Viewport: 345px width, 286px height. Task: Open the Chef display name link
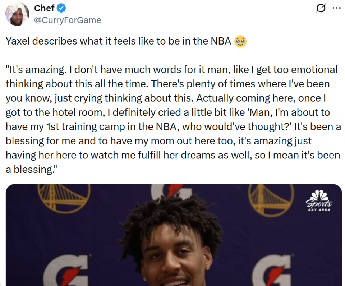coord(44,8)
